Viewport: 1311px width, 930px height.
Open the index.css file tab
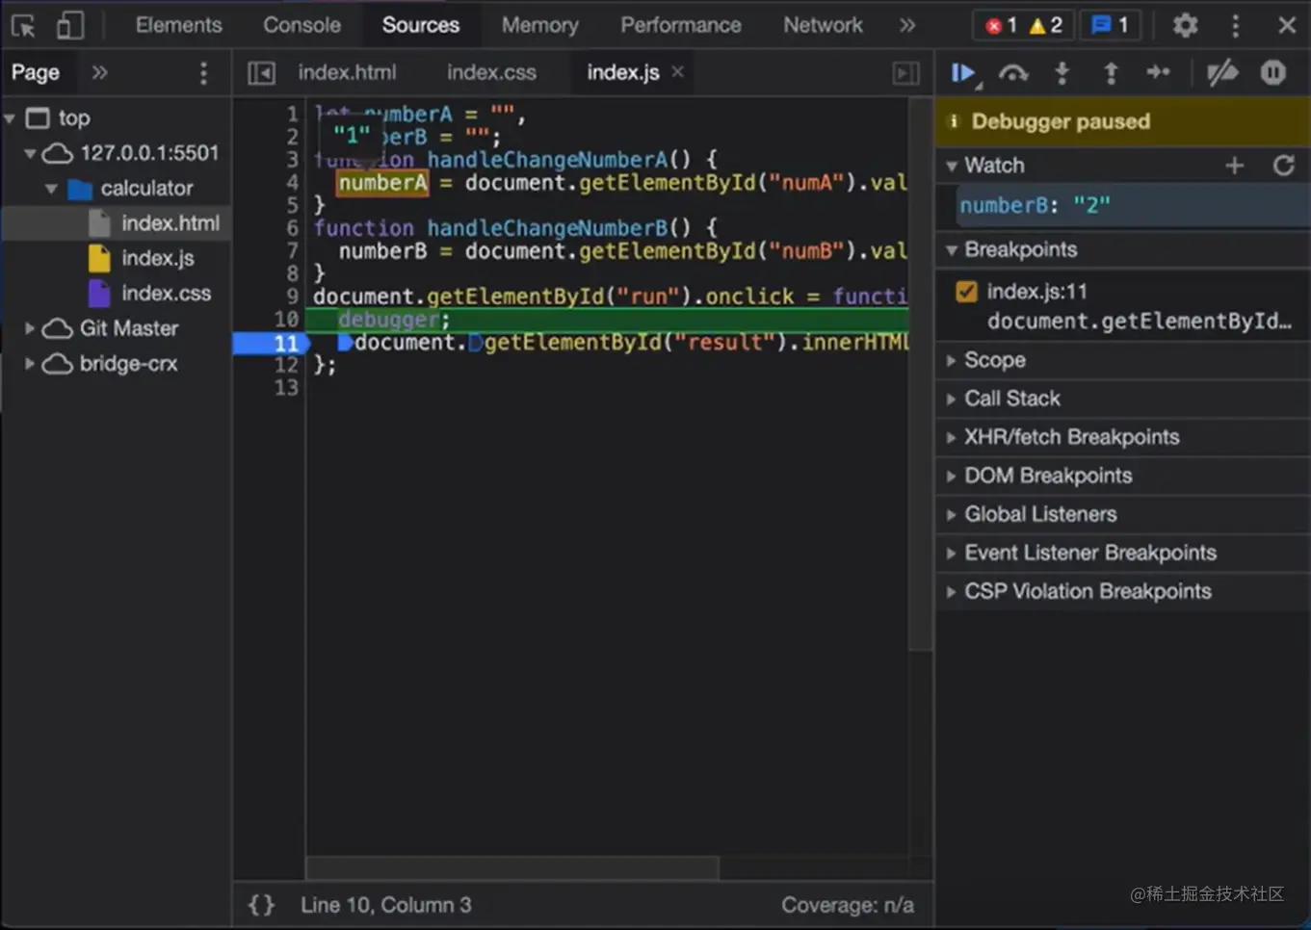tap(491, 73)
